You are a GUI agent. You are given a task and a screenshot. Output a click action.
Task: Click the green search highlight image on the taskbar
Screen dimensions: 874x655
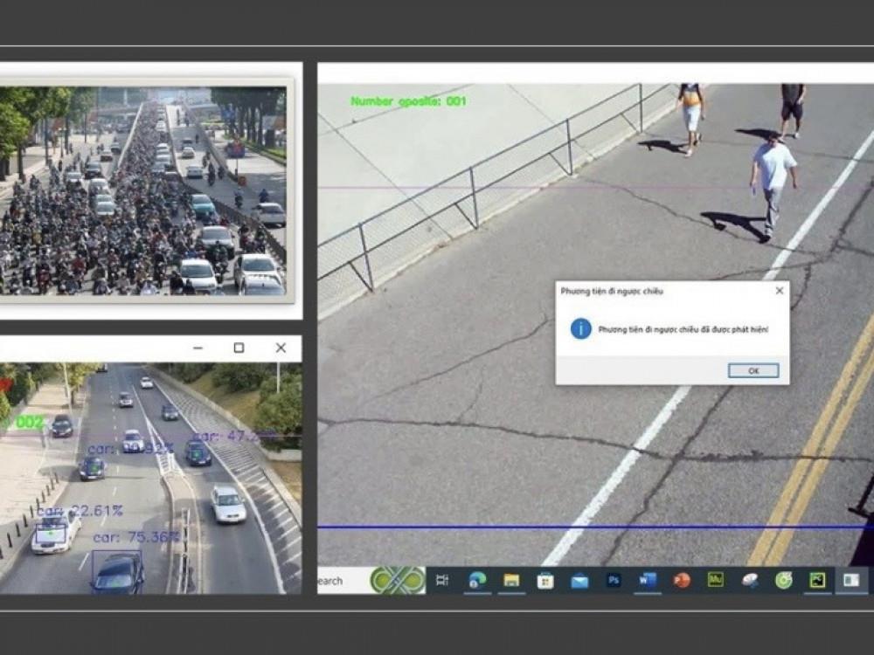pyautogui.click(x=398, y=581)
